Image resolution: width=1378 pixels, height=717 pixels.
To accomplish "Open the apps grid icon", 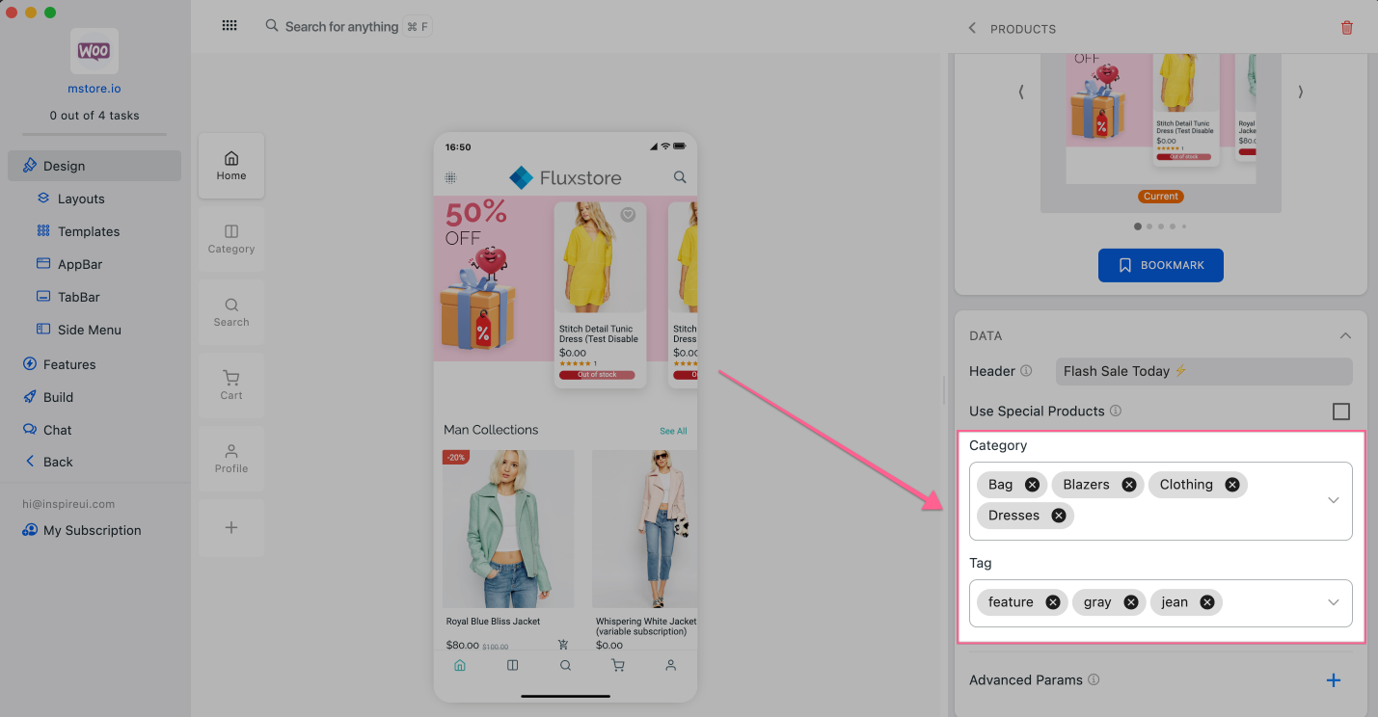I will 230,26.
